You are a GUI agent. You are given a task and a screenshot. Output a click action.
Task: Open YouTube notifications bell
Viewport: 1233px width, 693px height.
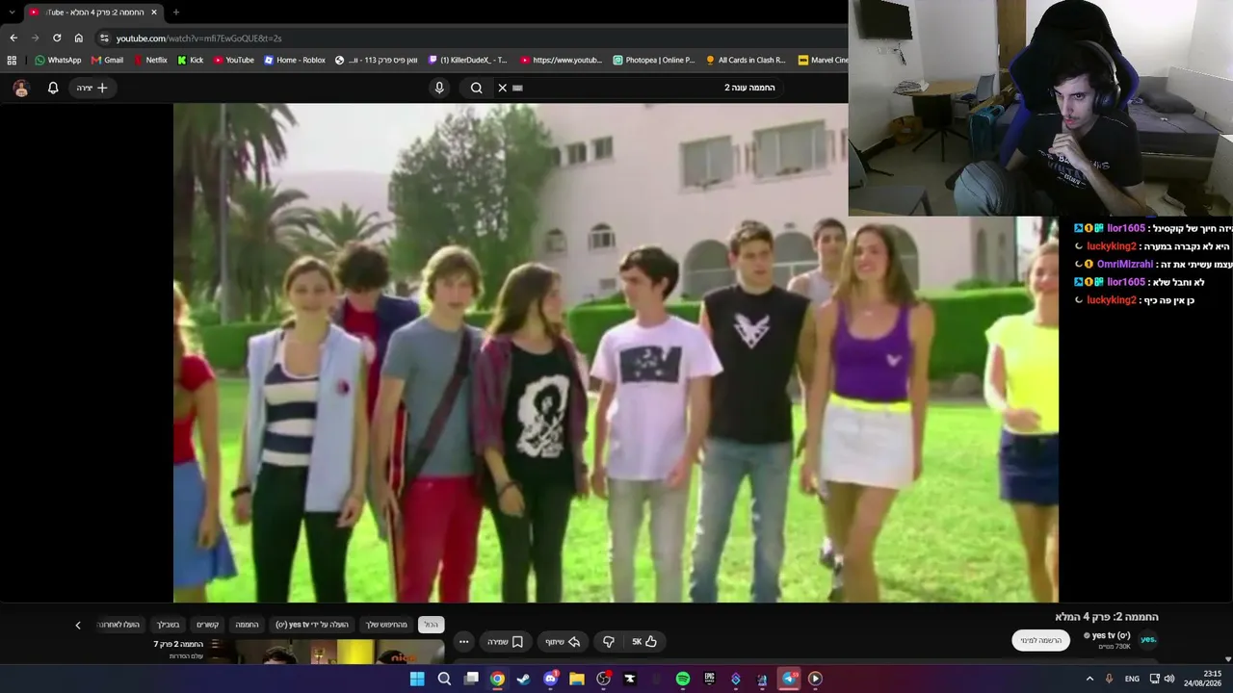point(53,88)
